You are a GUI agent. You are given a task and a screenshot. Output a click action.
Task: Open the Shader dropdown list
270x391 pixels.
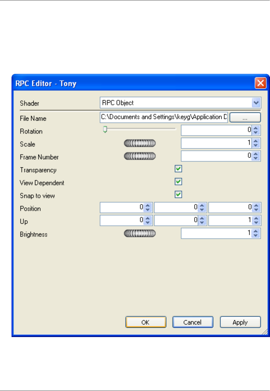tap(256, 103)
